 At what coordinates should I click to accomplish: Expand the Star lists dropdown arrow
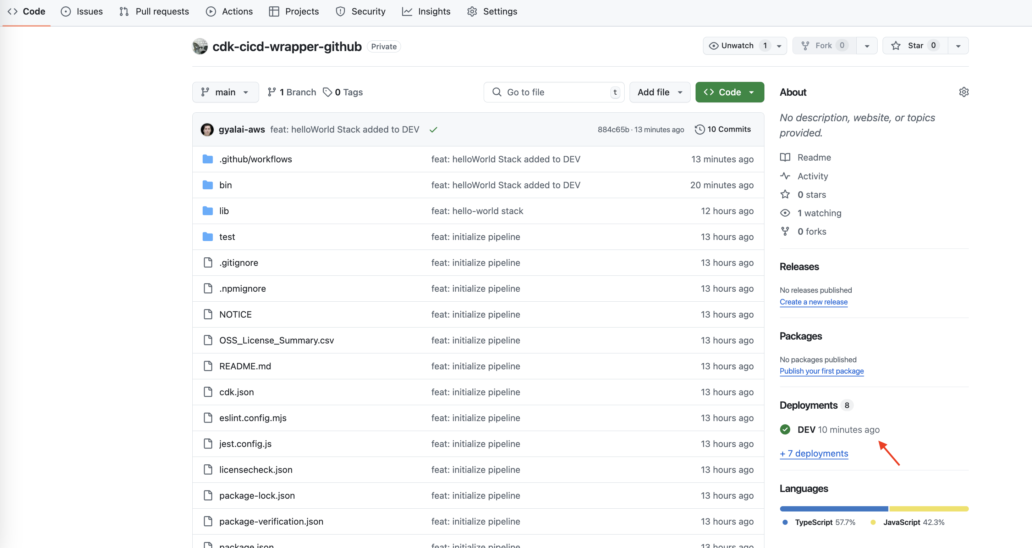(958, 46)
